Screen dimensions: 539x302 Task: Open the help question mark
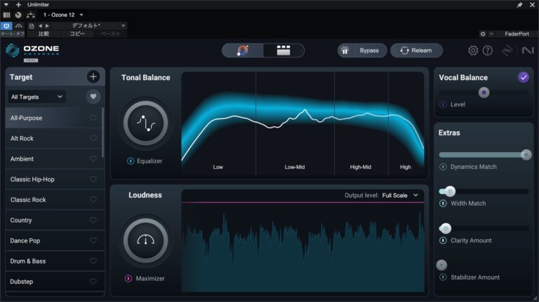point(488,50)
